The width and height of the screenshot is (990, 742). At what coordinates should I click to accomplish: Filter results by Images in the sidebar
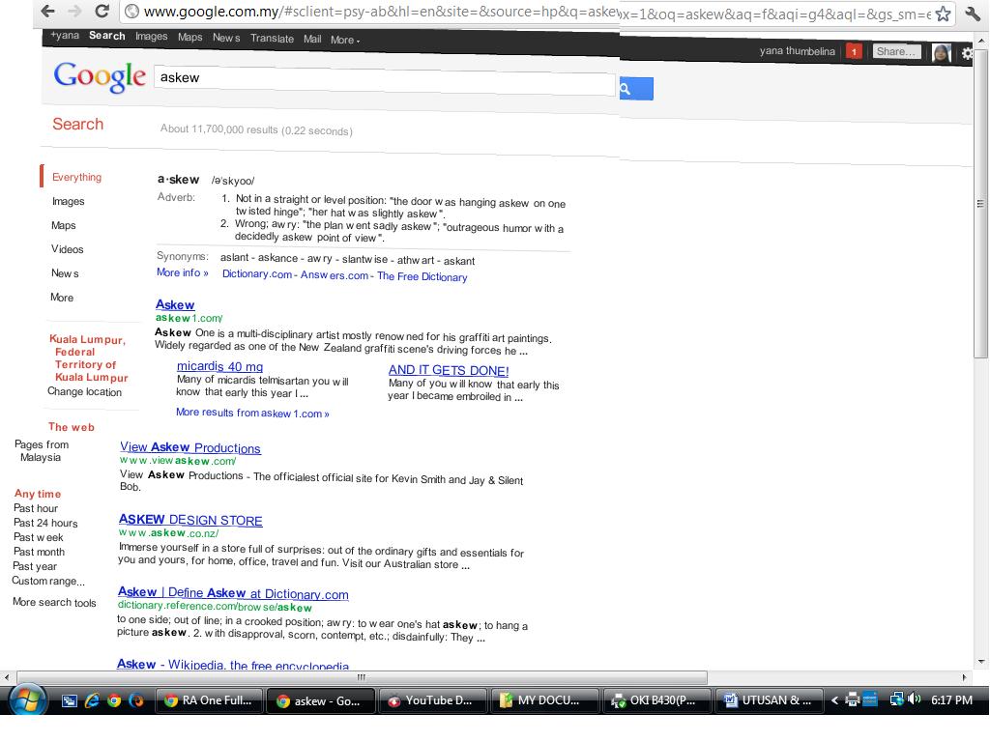[69, 201]
